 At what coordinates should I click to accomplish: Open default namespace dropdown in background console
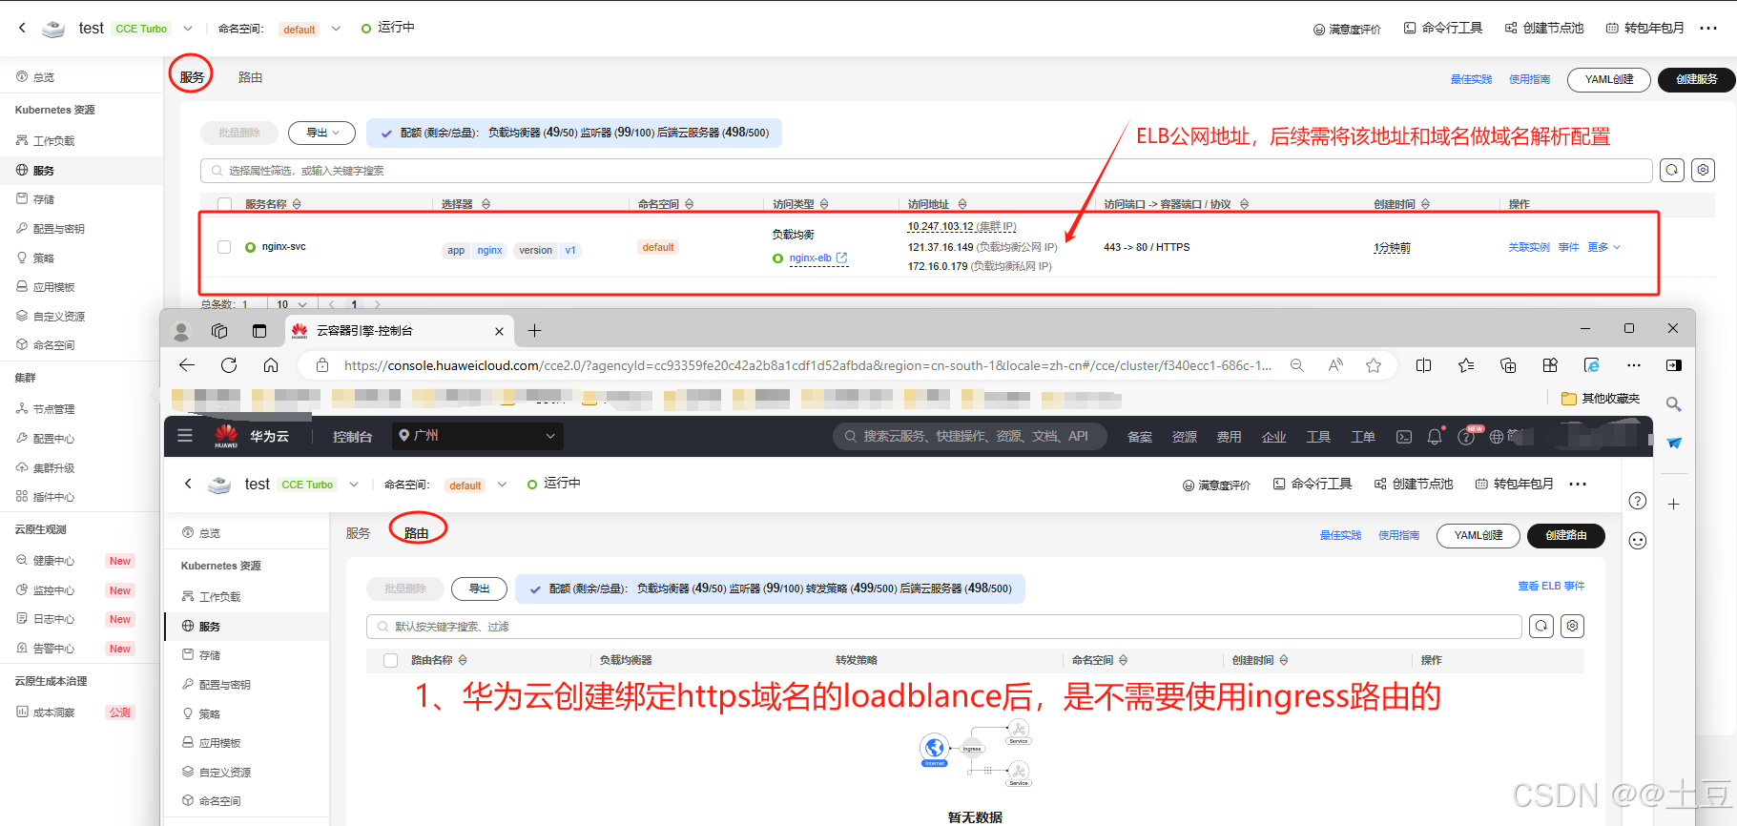click(x=336, y=29)
